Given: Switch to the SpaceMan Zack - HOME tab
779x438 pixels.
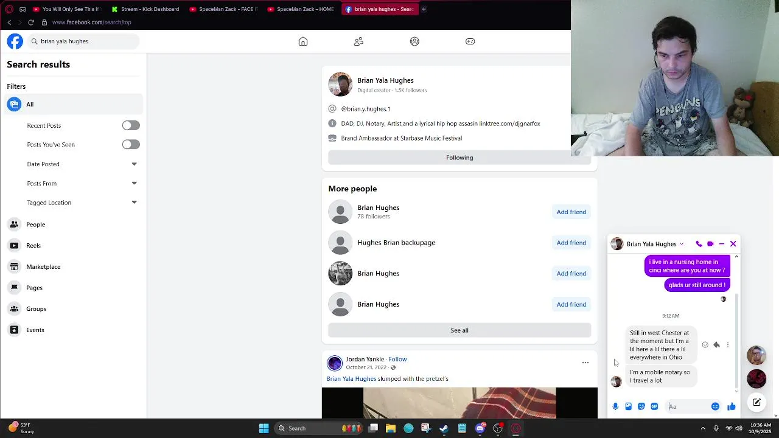Looking at the screenshot, I should point(301,9).
